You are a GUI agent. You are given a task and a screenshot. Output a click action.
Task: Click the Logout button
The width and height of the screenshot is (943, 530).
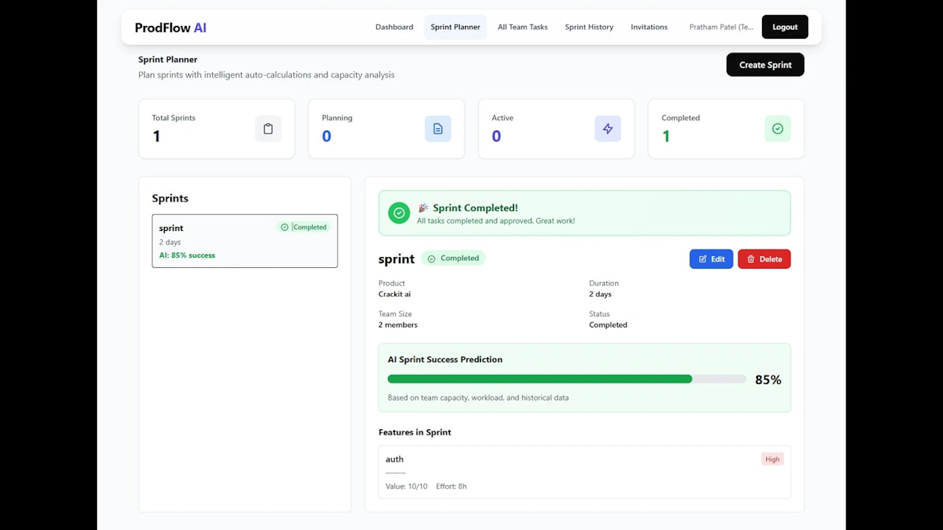[x=784, y=26]
